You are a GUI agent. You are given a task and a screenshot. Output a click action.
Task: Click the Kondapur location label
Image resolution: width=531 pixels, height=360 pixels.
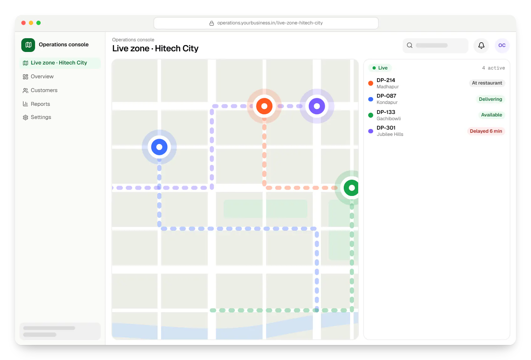click(x=387, y=102)
